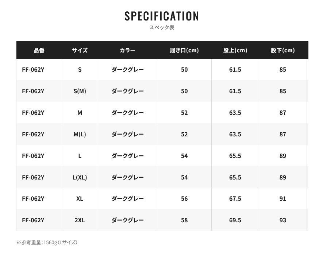Click the M(L) size cell
The height and width of the screenshot is (253, 319).
coord(80,134)
